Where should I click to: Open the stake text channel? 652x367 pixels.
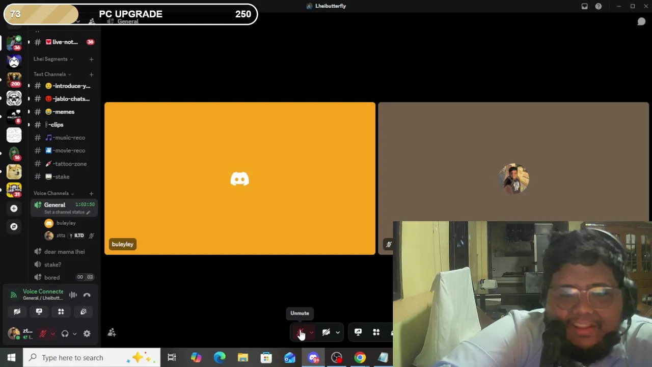(x=65, y=176)
